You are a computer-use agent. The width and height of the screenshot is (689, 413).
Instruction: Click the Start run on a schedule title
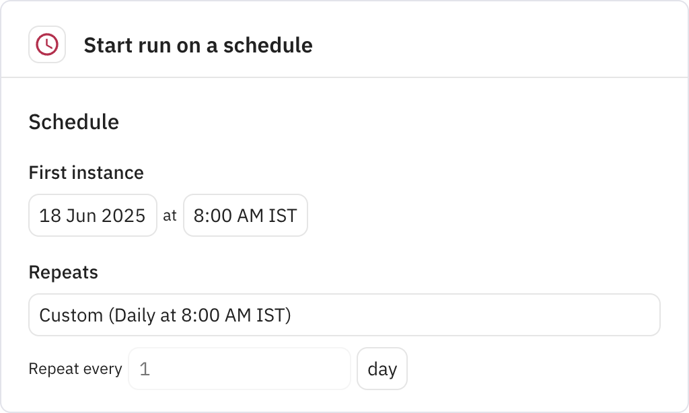tap(198, 45)
